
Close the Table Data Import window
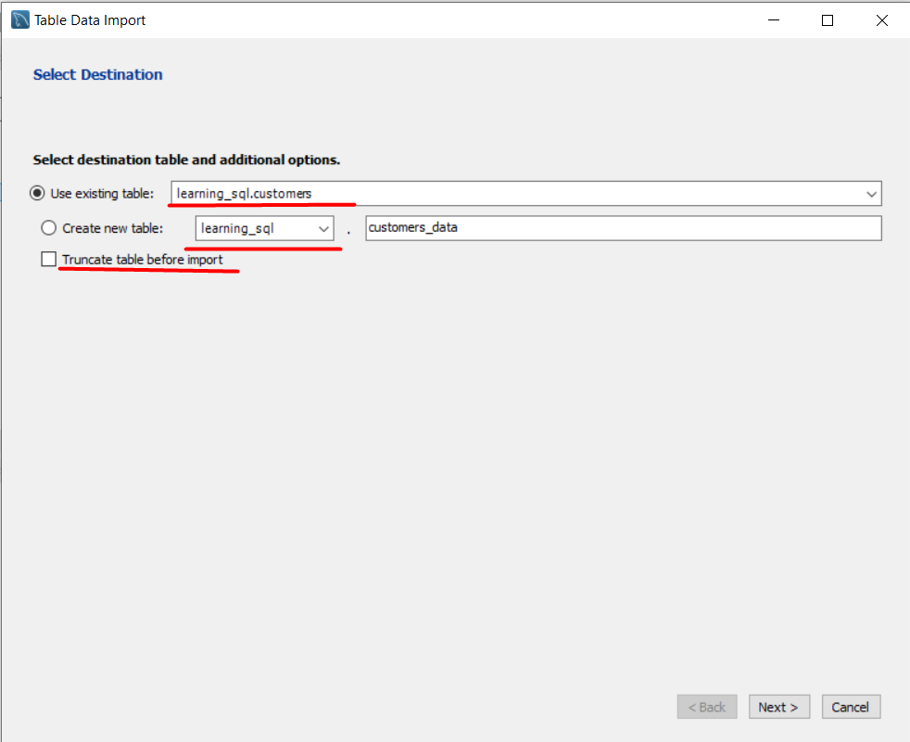tap(881, 19)
